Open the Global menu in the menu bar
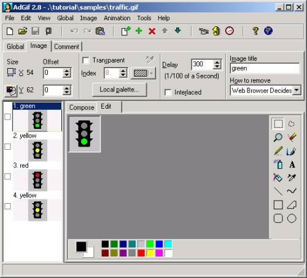Image resolution: width=307 pixels, height=278 pixels. (x=65, y=18)
